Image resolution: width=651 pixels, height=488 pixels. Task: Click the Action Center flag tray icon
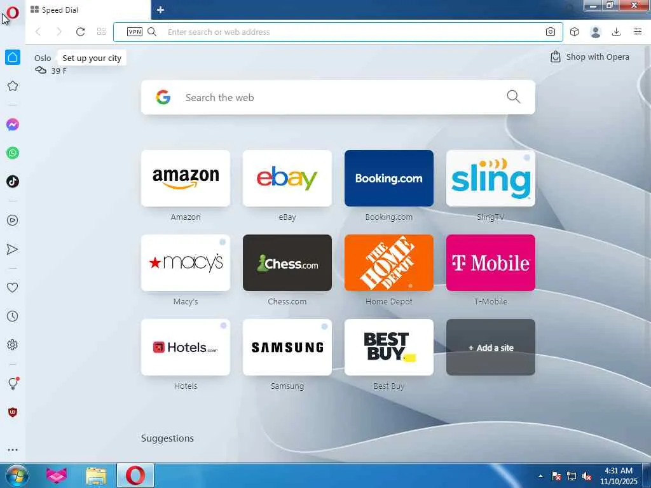[x=556, y=476]
